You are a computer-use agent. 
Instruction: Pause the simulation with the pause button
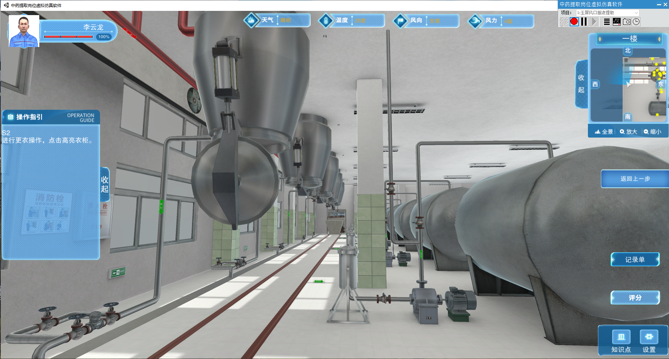pyautogui.click(x=584, y=22)
